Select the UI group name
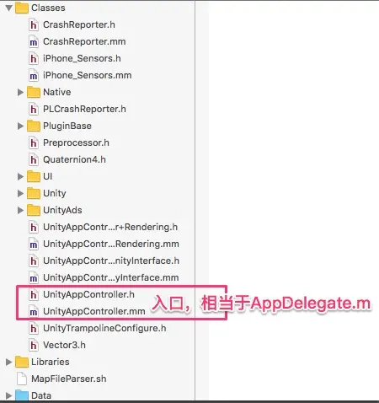The height and width of the screenshot is (403, 379). coord(48,176)
